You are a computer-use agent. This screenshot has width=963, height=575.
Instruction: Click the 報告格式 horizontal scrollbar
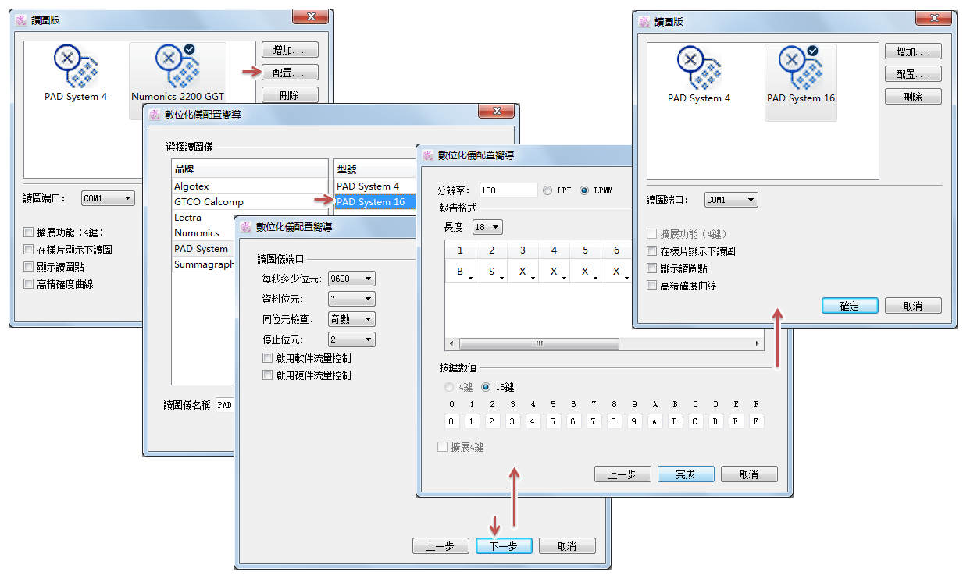(539, 344)
